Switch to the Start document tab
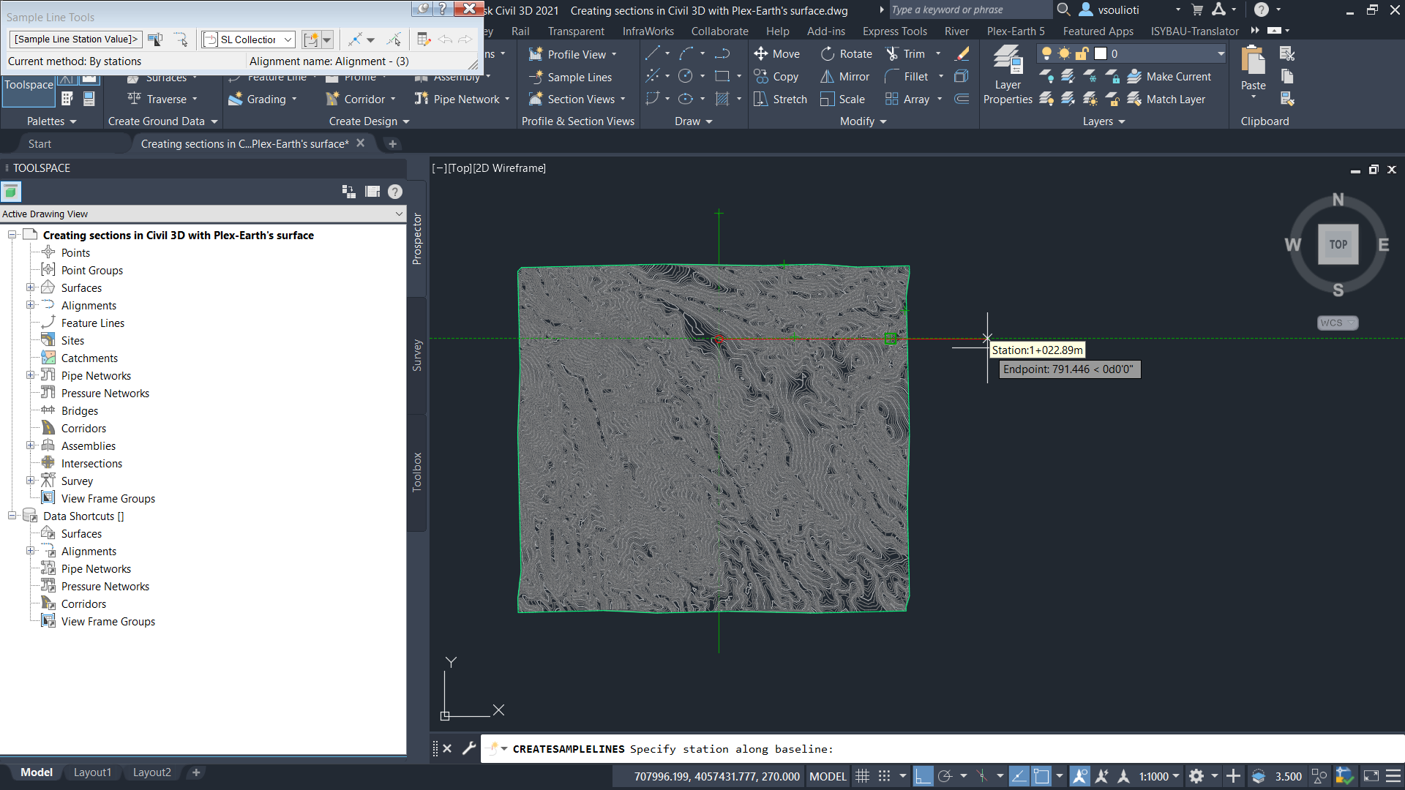This screenshot has height=790, width=1405. tap(40, 144)
